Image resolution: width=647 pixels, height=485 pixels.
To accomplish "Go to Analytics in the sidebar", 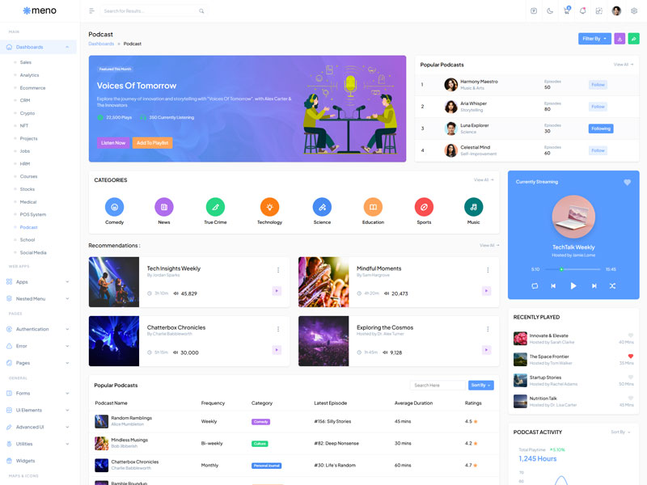I will tap(29, 75).
